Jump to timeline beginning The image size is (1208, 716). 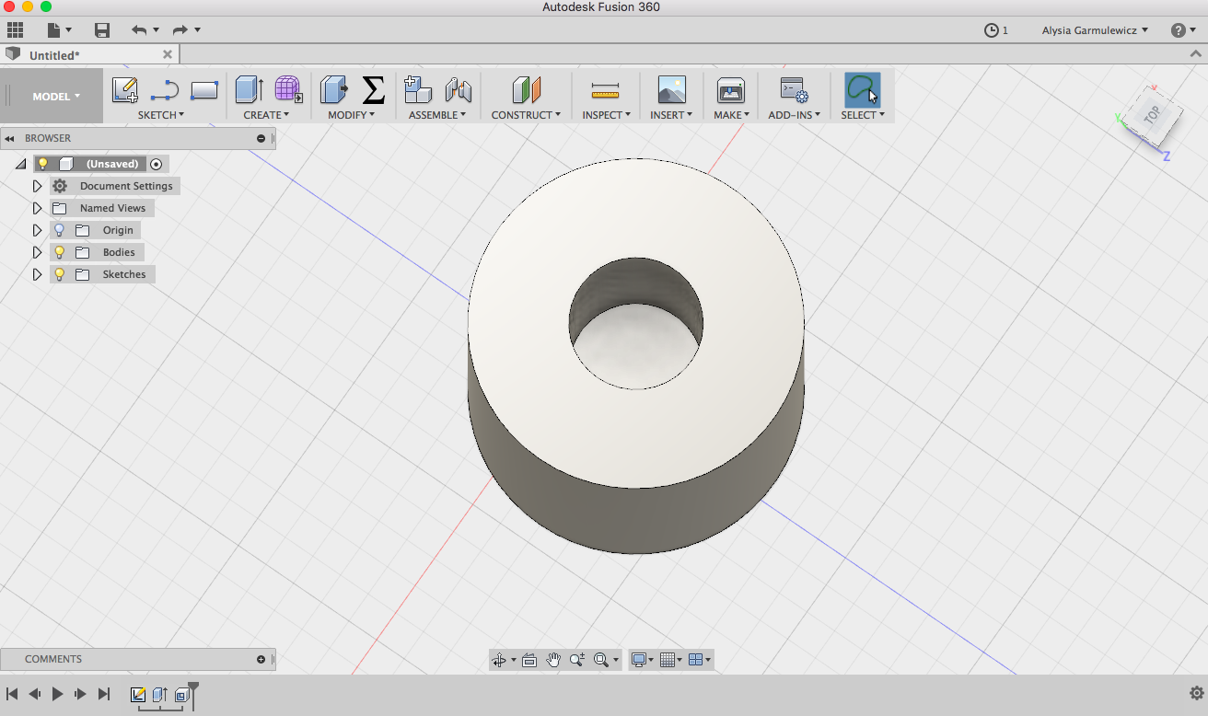13,694
